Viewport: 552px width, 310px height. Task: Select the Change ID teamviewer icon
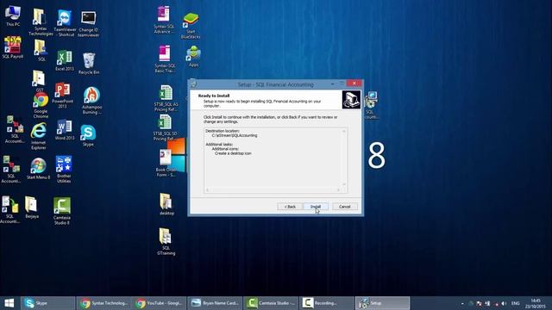tap(88, 24)
